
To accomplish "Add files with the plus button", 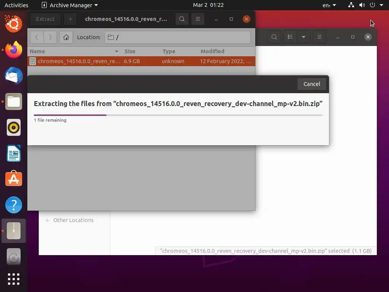I will (x=70, y=19).
